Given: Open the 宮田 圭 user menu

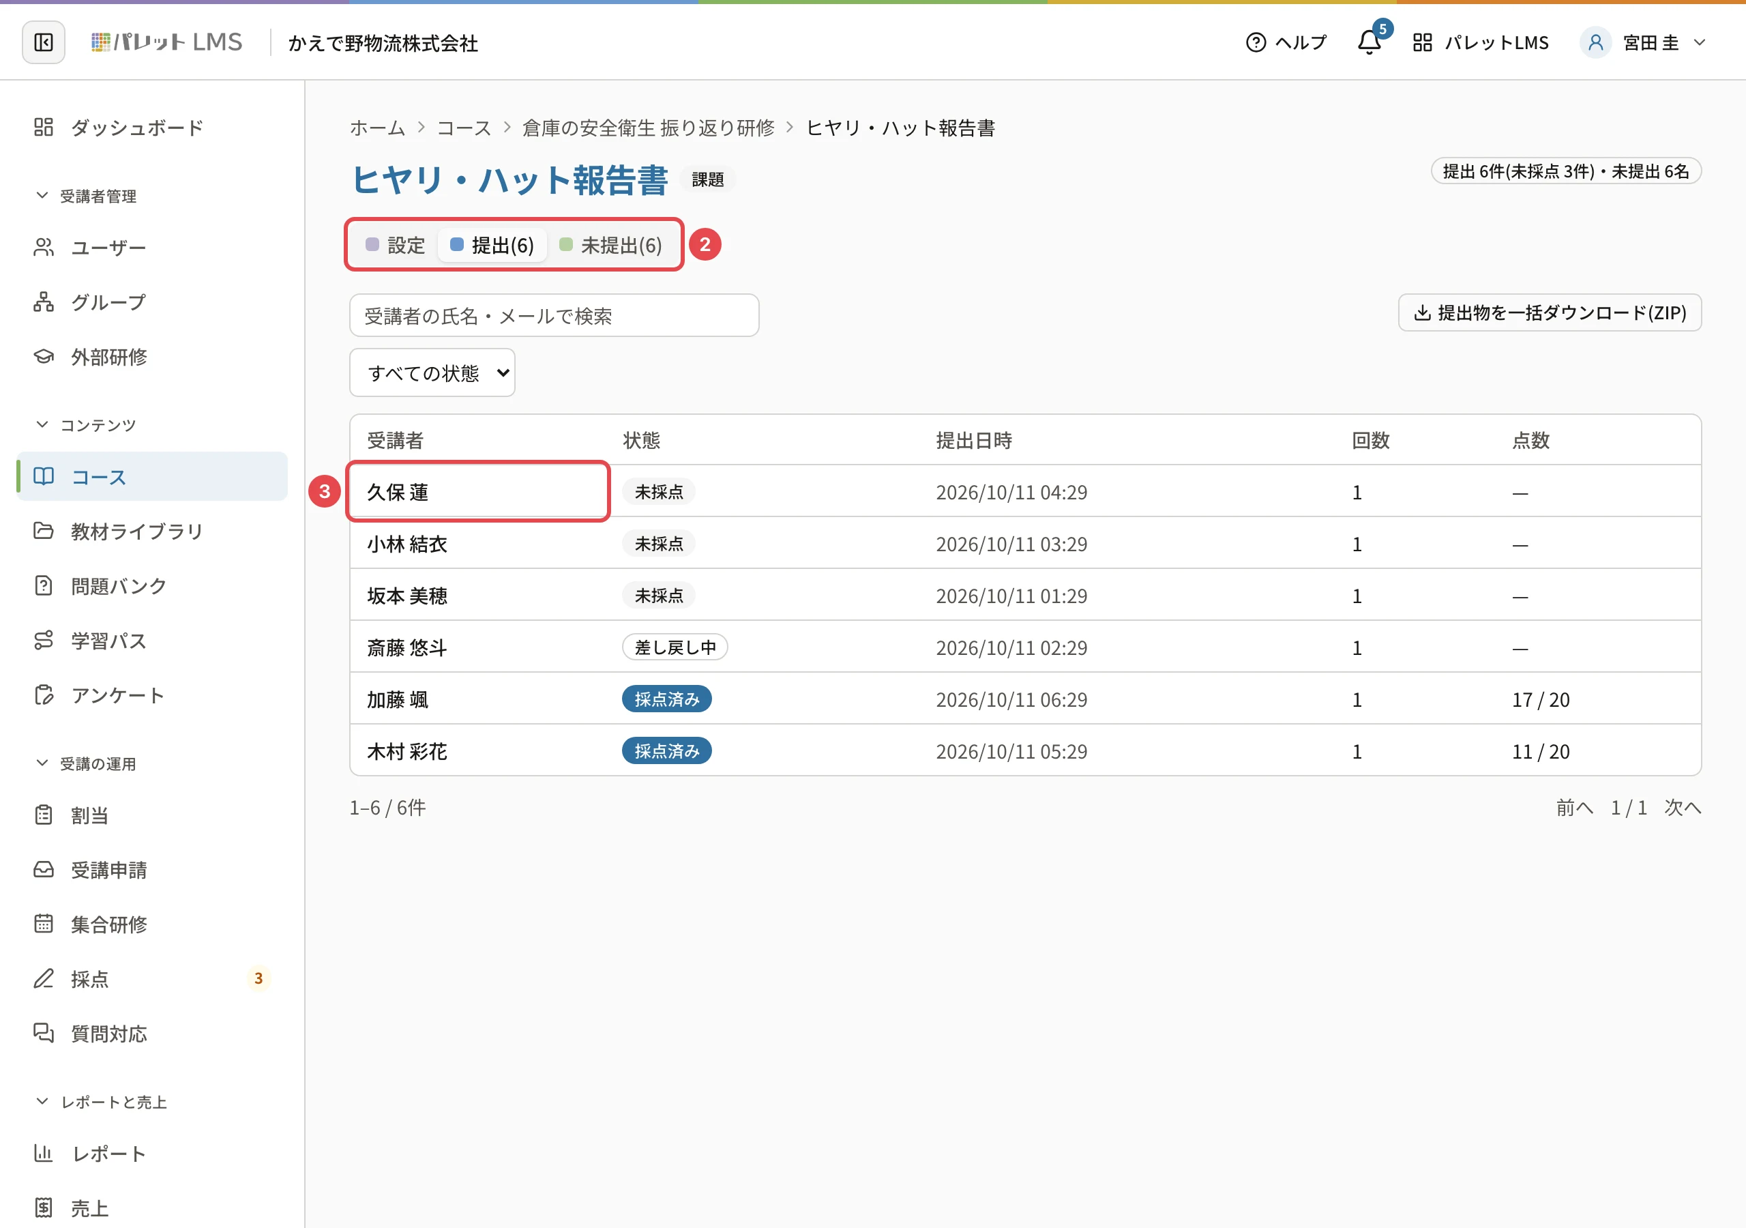Looking at the screenshot, I should pyautogui.click(x=1643, y=42).
